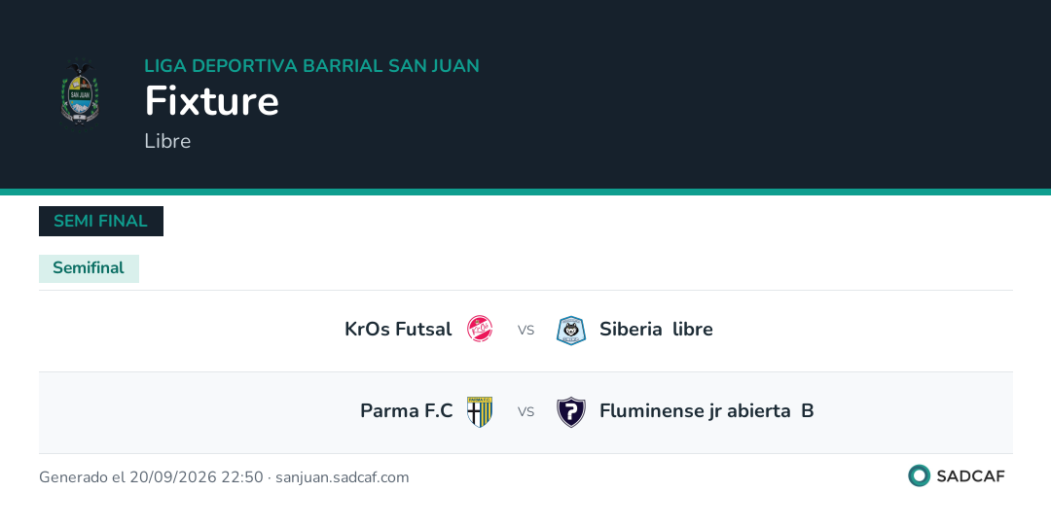Select the Semifinal round label

(x=90, y=267)
